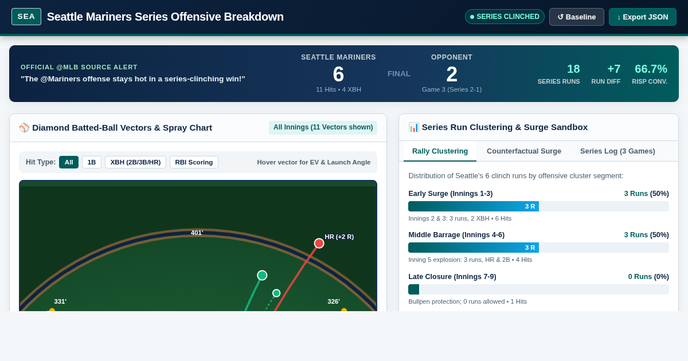688x361 pixels.
Task: Click 'Game 3 (Series 2-1)' text
Action: [452, 89]
